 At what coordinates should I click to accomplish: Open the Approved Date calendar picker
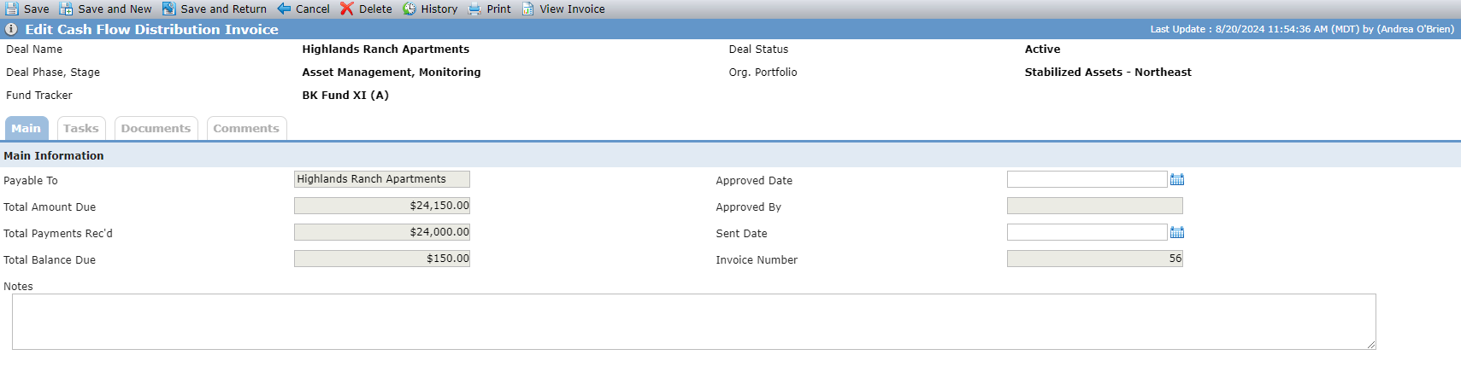click(1177, 179)
